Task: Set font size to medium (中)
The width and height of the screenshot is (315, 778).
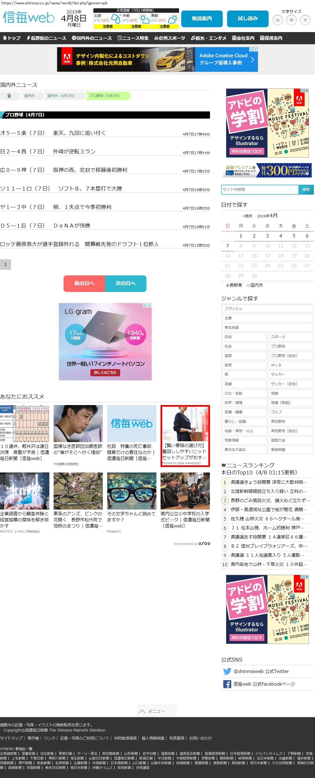Action: pyautogui.click(x=291, y=20)
